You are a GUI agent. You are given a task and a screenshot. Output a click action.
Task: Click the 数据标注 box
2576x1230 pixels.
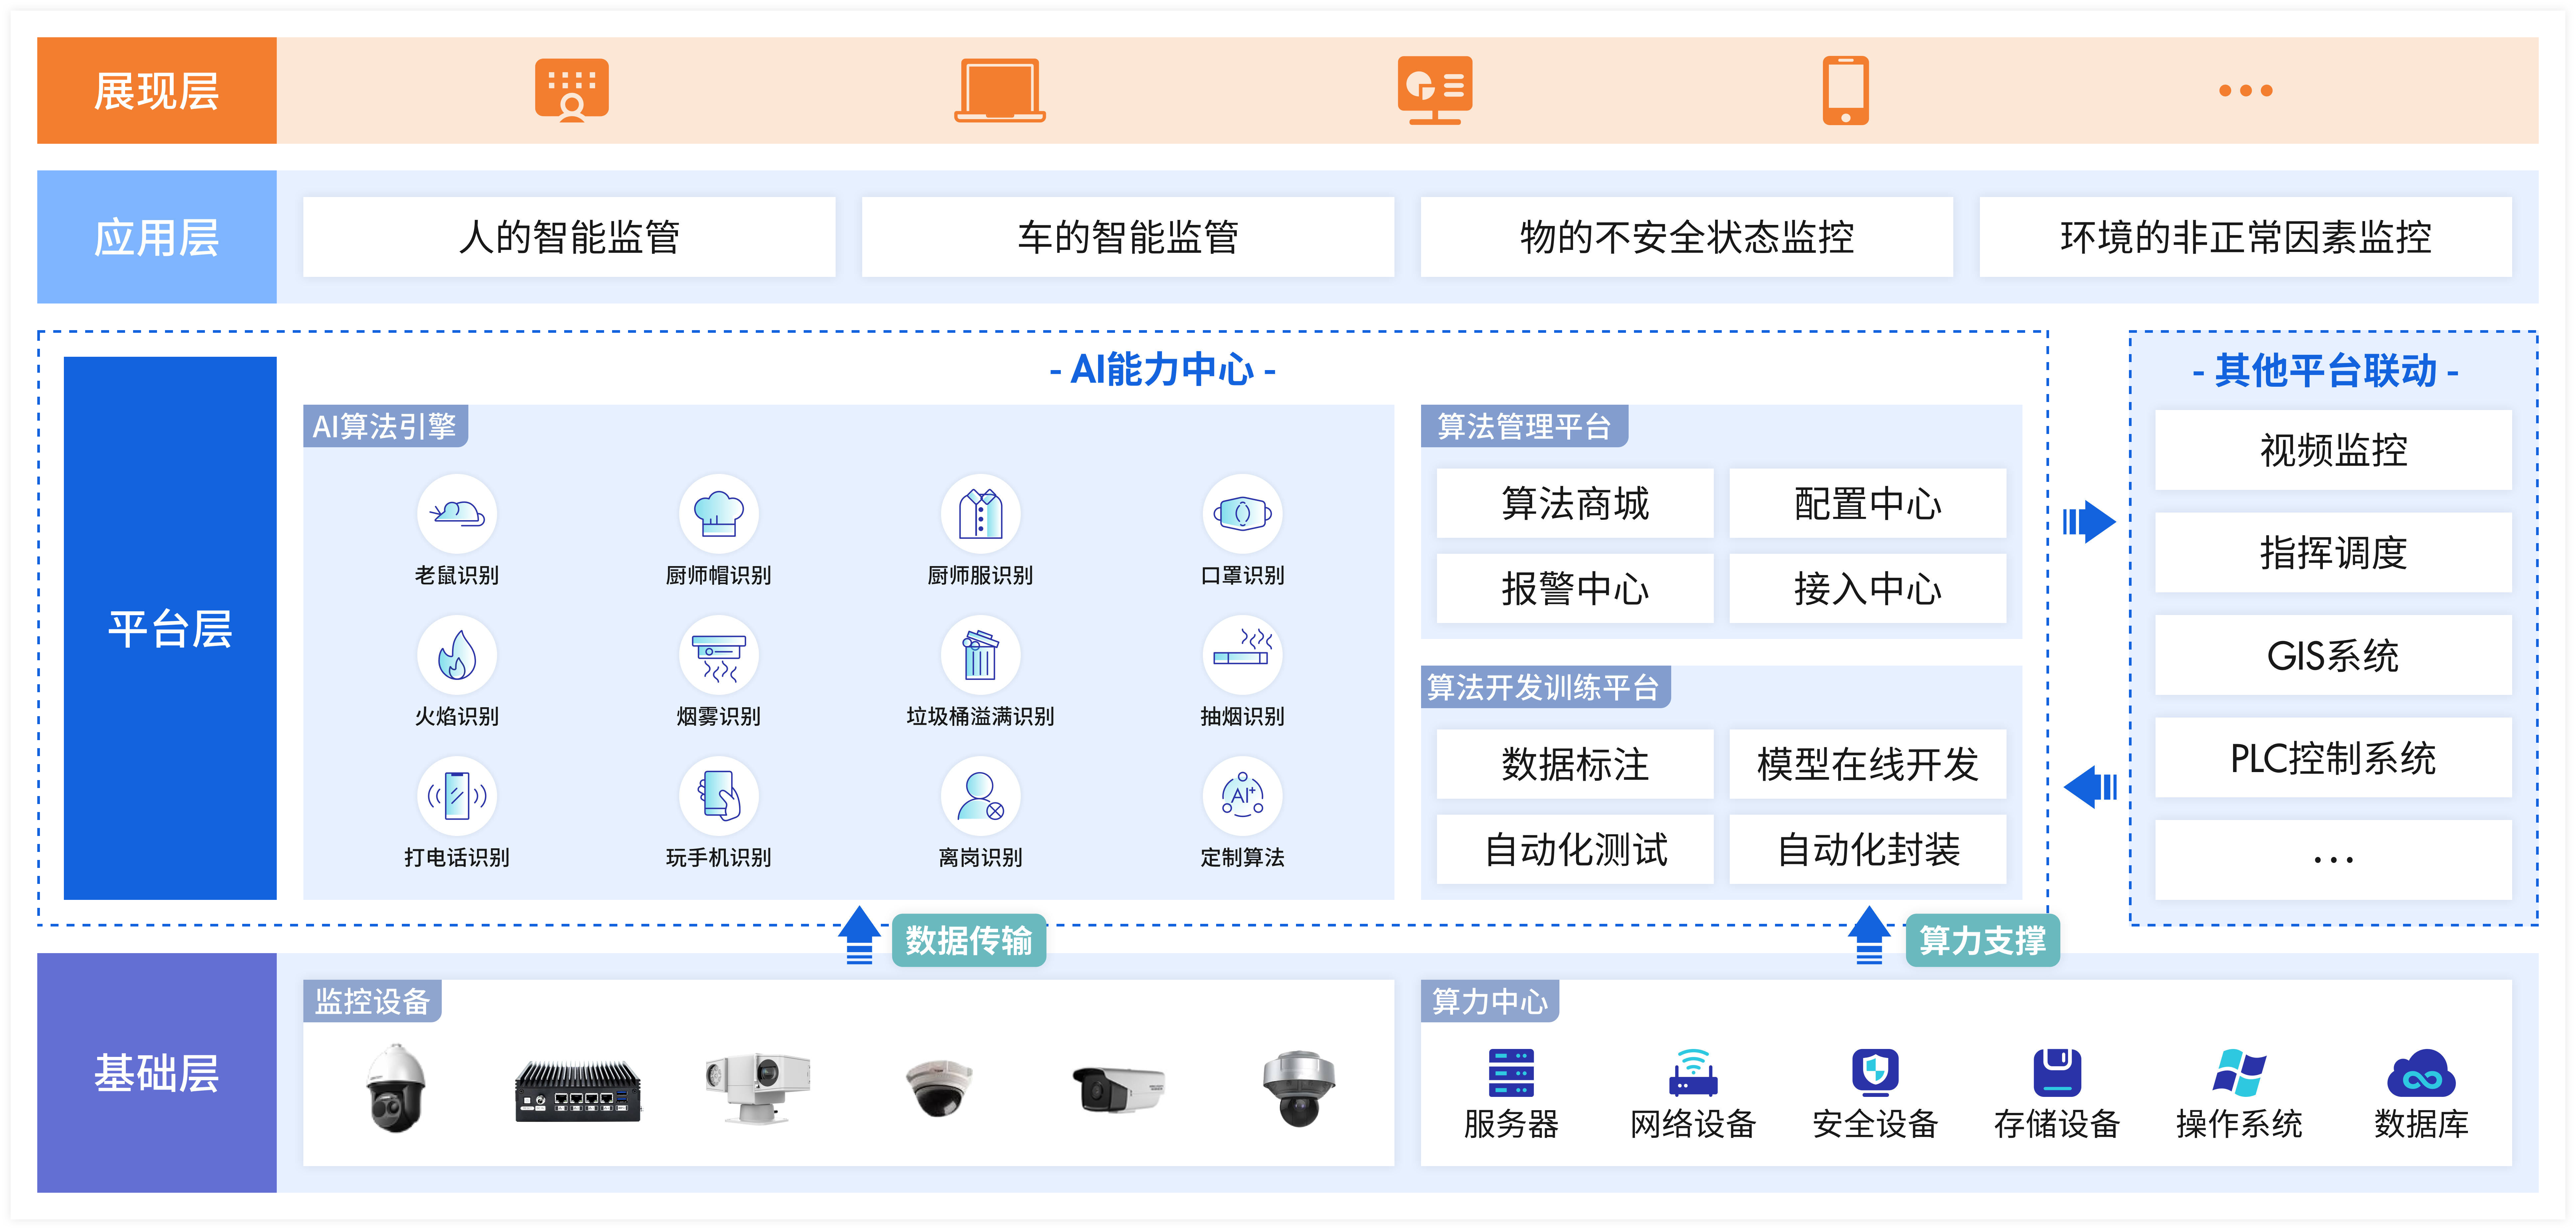pos(1575,765)
